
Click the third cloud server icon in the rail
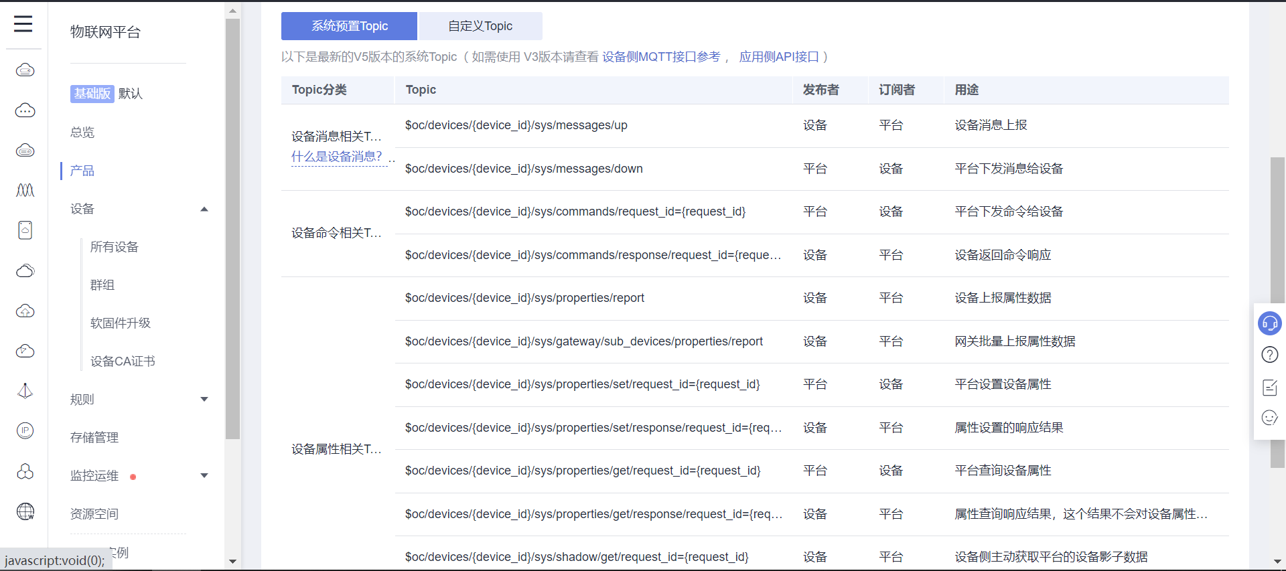tap(25, 150)
